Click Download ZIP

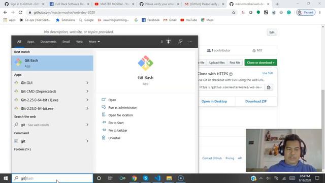point(256,102)
